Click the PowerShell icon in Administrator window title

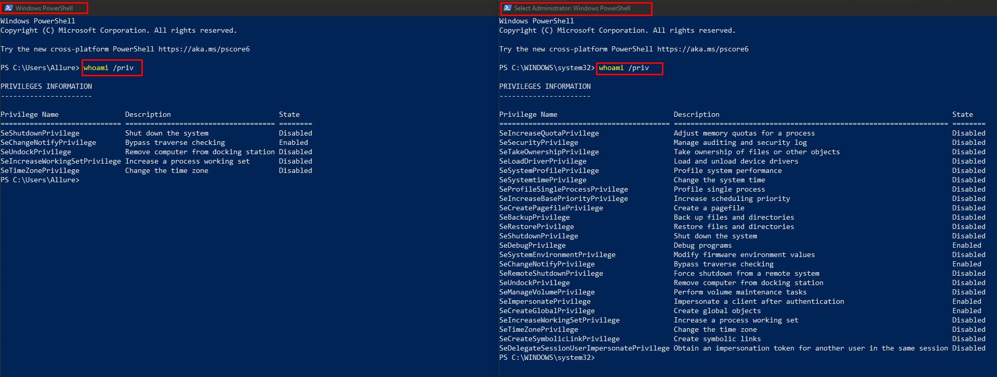pos(508,8)
